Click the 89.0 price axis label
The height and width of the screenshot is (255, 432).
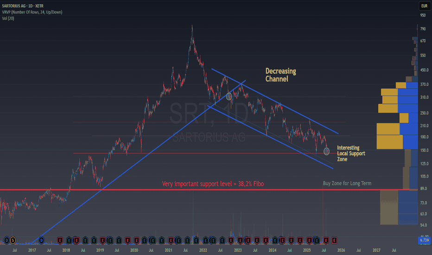pyautogui.click(x=424, y=189)
